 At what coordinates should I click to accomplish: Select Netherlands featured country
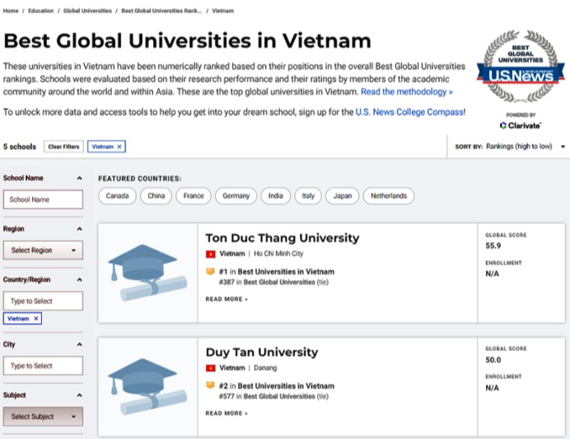click(389, 196)
